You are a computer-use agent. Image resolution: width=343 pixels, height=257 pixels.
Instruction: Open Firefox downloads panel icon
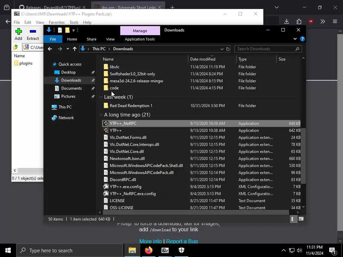pyautogui.click(x=287, y=21)
